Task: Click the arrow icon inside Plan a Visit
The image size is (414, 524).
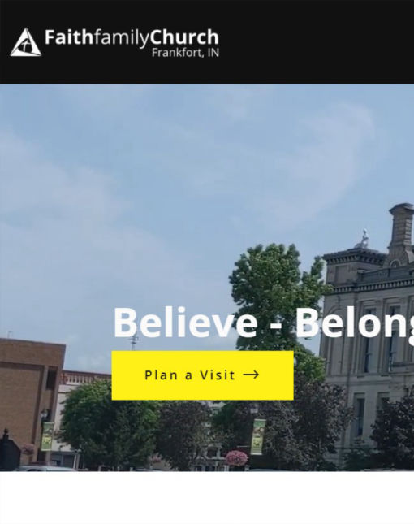Action: (251, 375)
